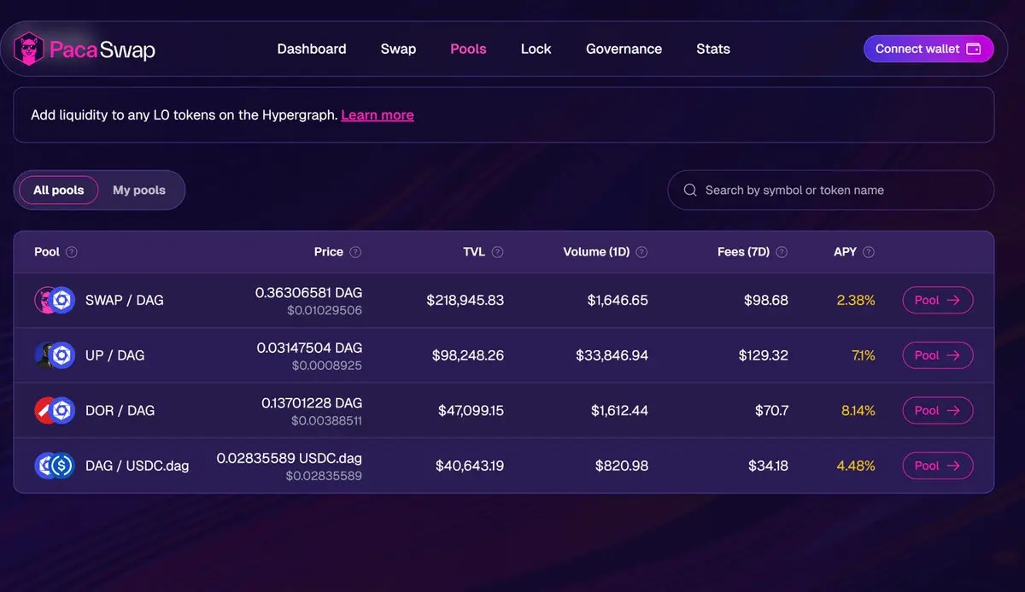
Task: Click the volume value $1,646.65
Action: [618, 300]
